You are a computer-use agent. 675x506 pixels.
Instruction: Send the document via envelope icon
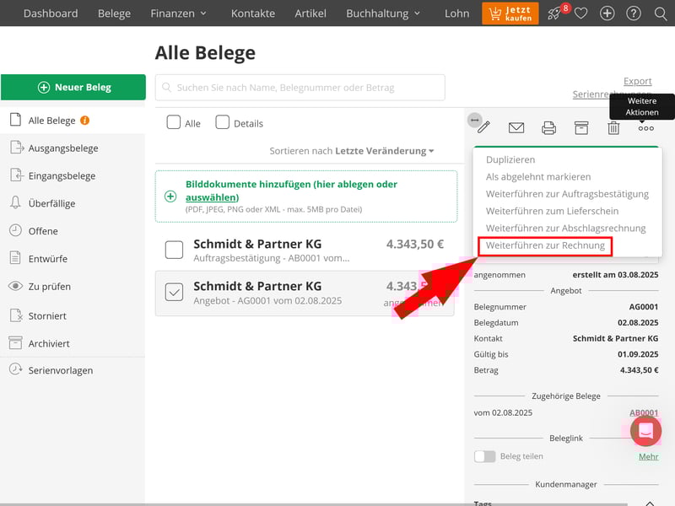coord(516,128)
